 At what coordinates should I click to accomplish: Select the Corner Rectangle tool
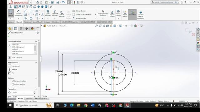(x=25, y=15)
